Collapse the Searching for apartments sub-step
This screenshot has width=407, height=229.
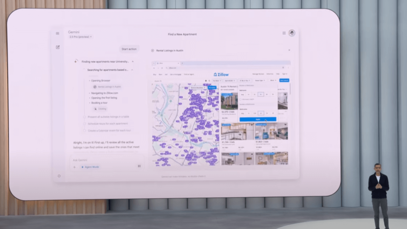(x=132, y=70)
